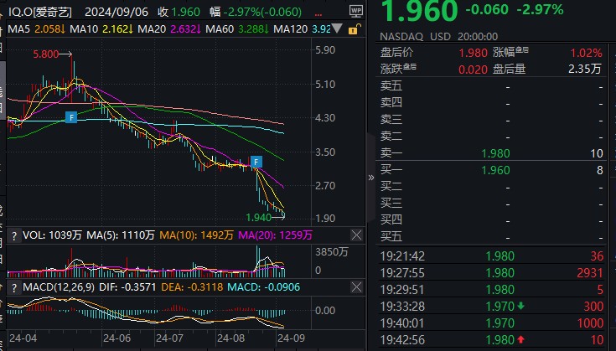Open the red ellipsis menu in the header

coord(318,13)
